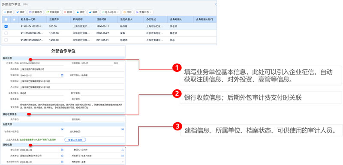Check the row for 大华会计师事务所

tap(6, 33)
